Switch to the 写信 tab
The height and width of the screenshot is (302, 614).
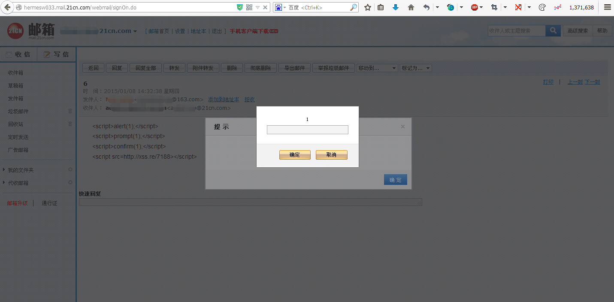click(x=57, y=54)
